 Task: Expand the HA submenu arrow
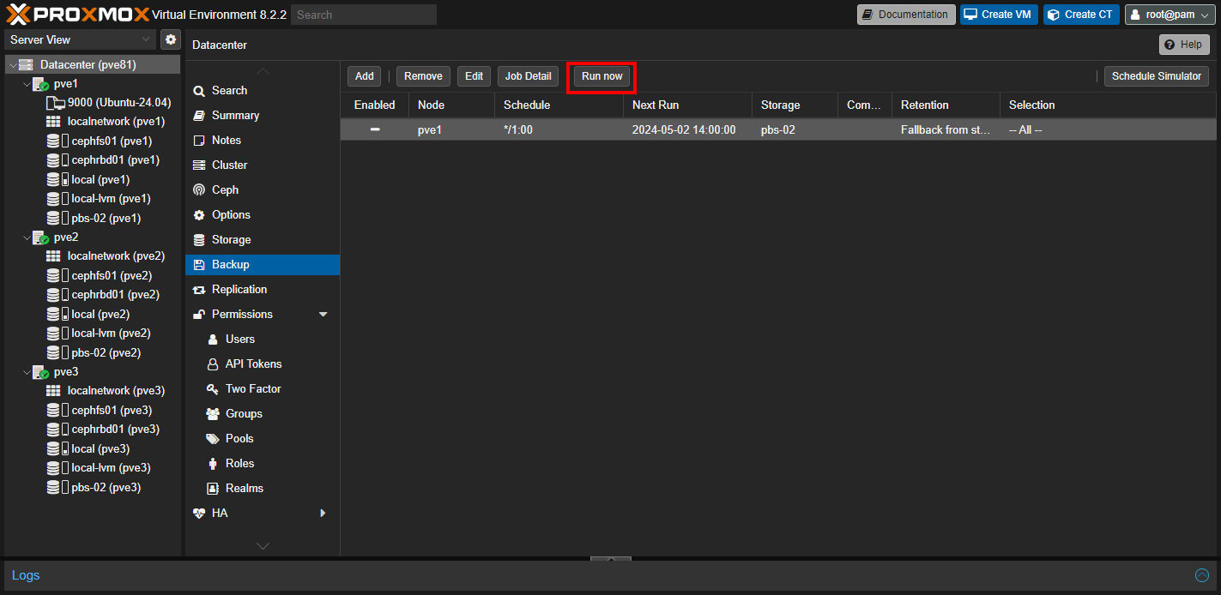point(323,514)
